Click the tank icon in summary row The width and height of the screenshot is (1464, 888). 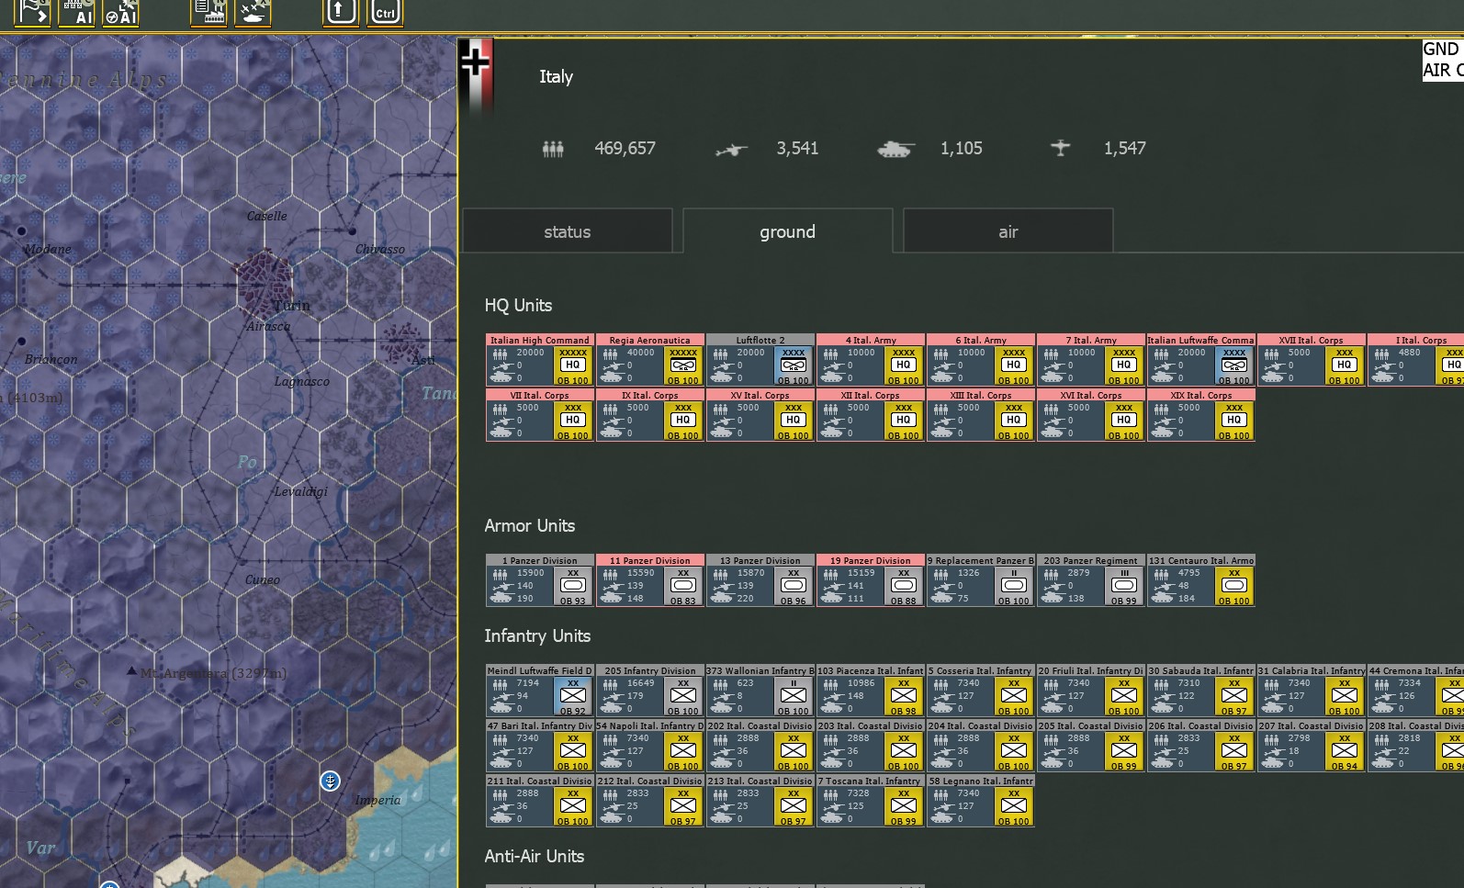pos(895,149)
